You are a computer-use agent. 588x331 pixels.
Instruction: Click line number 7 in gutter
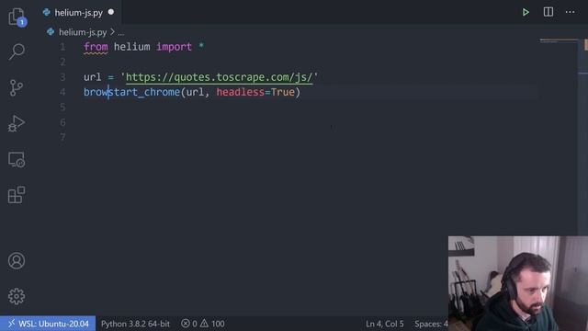62,137
